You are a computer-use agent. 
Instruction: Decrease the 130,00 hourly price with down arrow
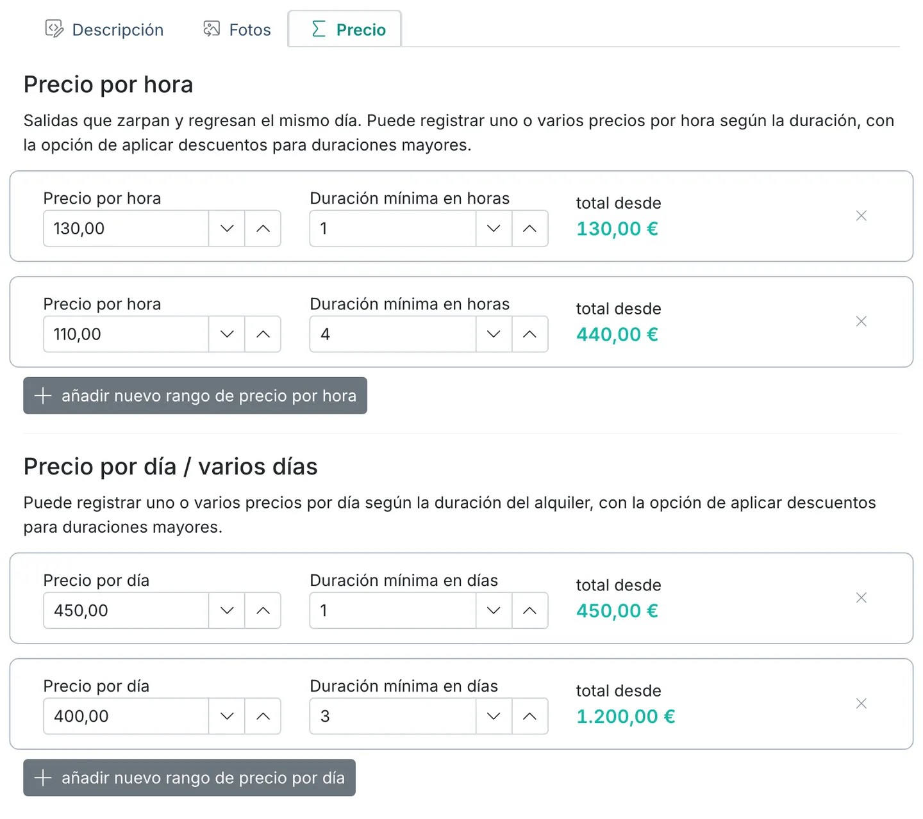(x=227, y=229)
